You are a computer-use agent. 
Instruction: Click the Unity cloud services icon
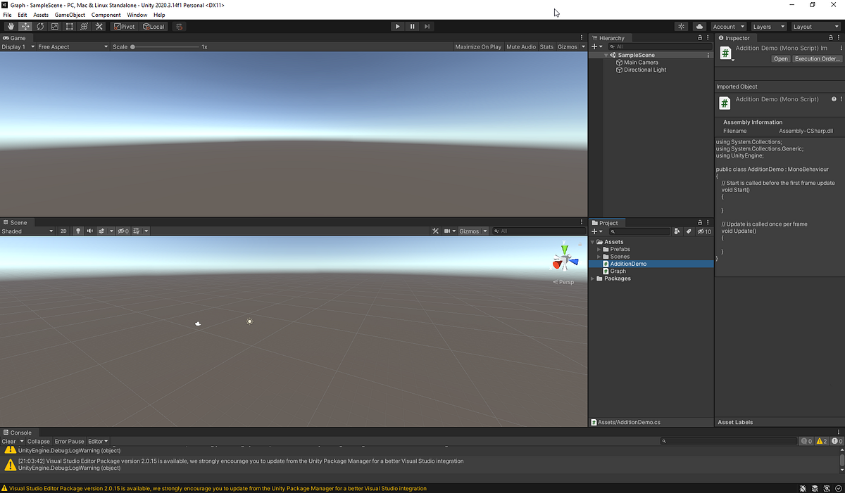coord(699,26)
